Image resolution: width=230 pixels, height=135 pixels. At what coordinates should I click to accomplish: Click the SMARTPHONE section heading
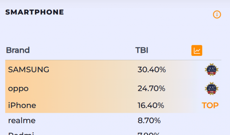click(34, 12)
